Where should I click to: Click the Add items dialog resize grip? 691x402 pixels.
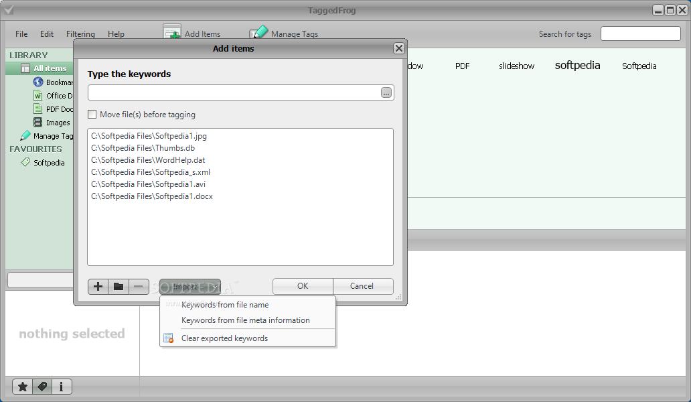pyautogui.click(x=398, y=297)
